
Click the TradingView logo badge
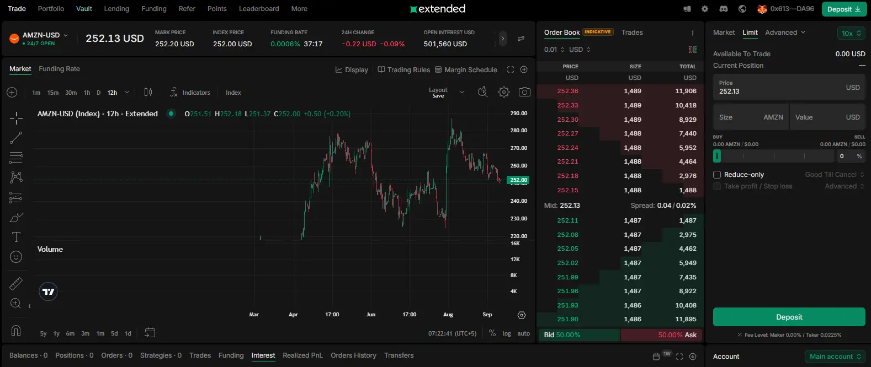pyautogui.click(x=49, y=292)
